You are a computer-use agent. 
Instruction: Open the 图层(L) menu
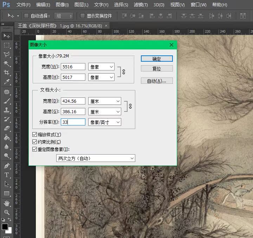click(81, 5)
